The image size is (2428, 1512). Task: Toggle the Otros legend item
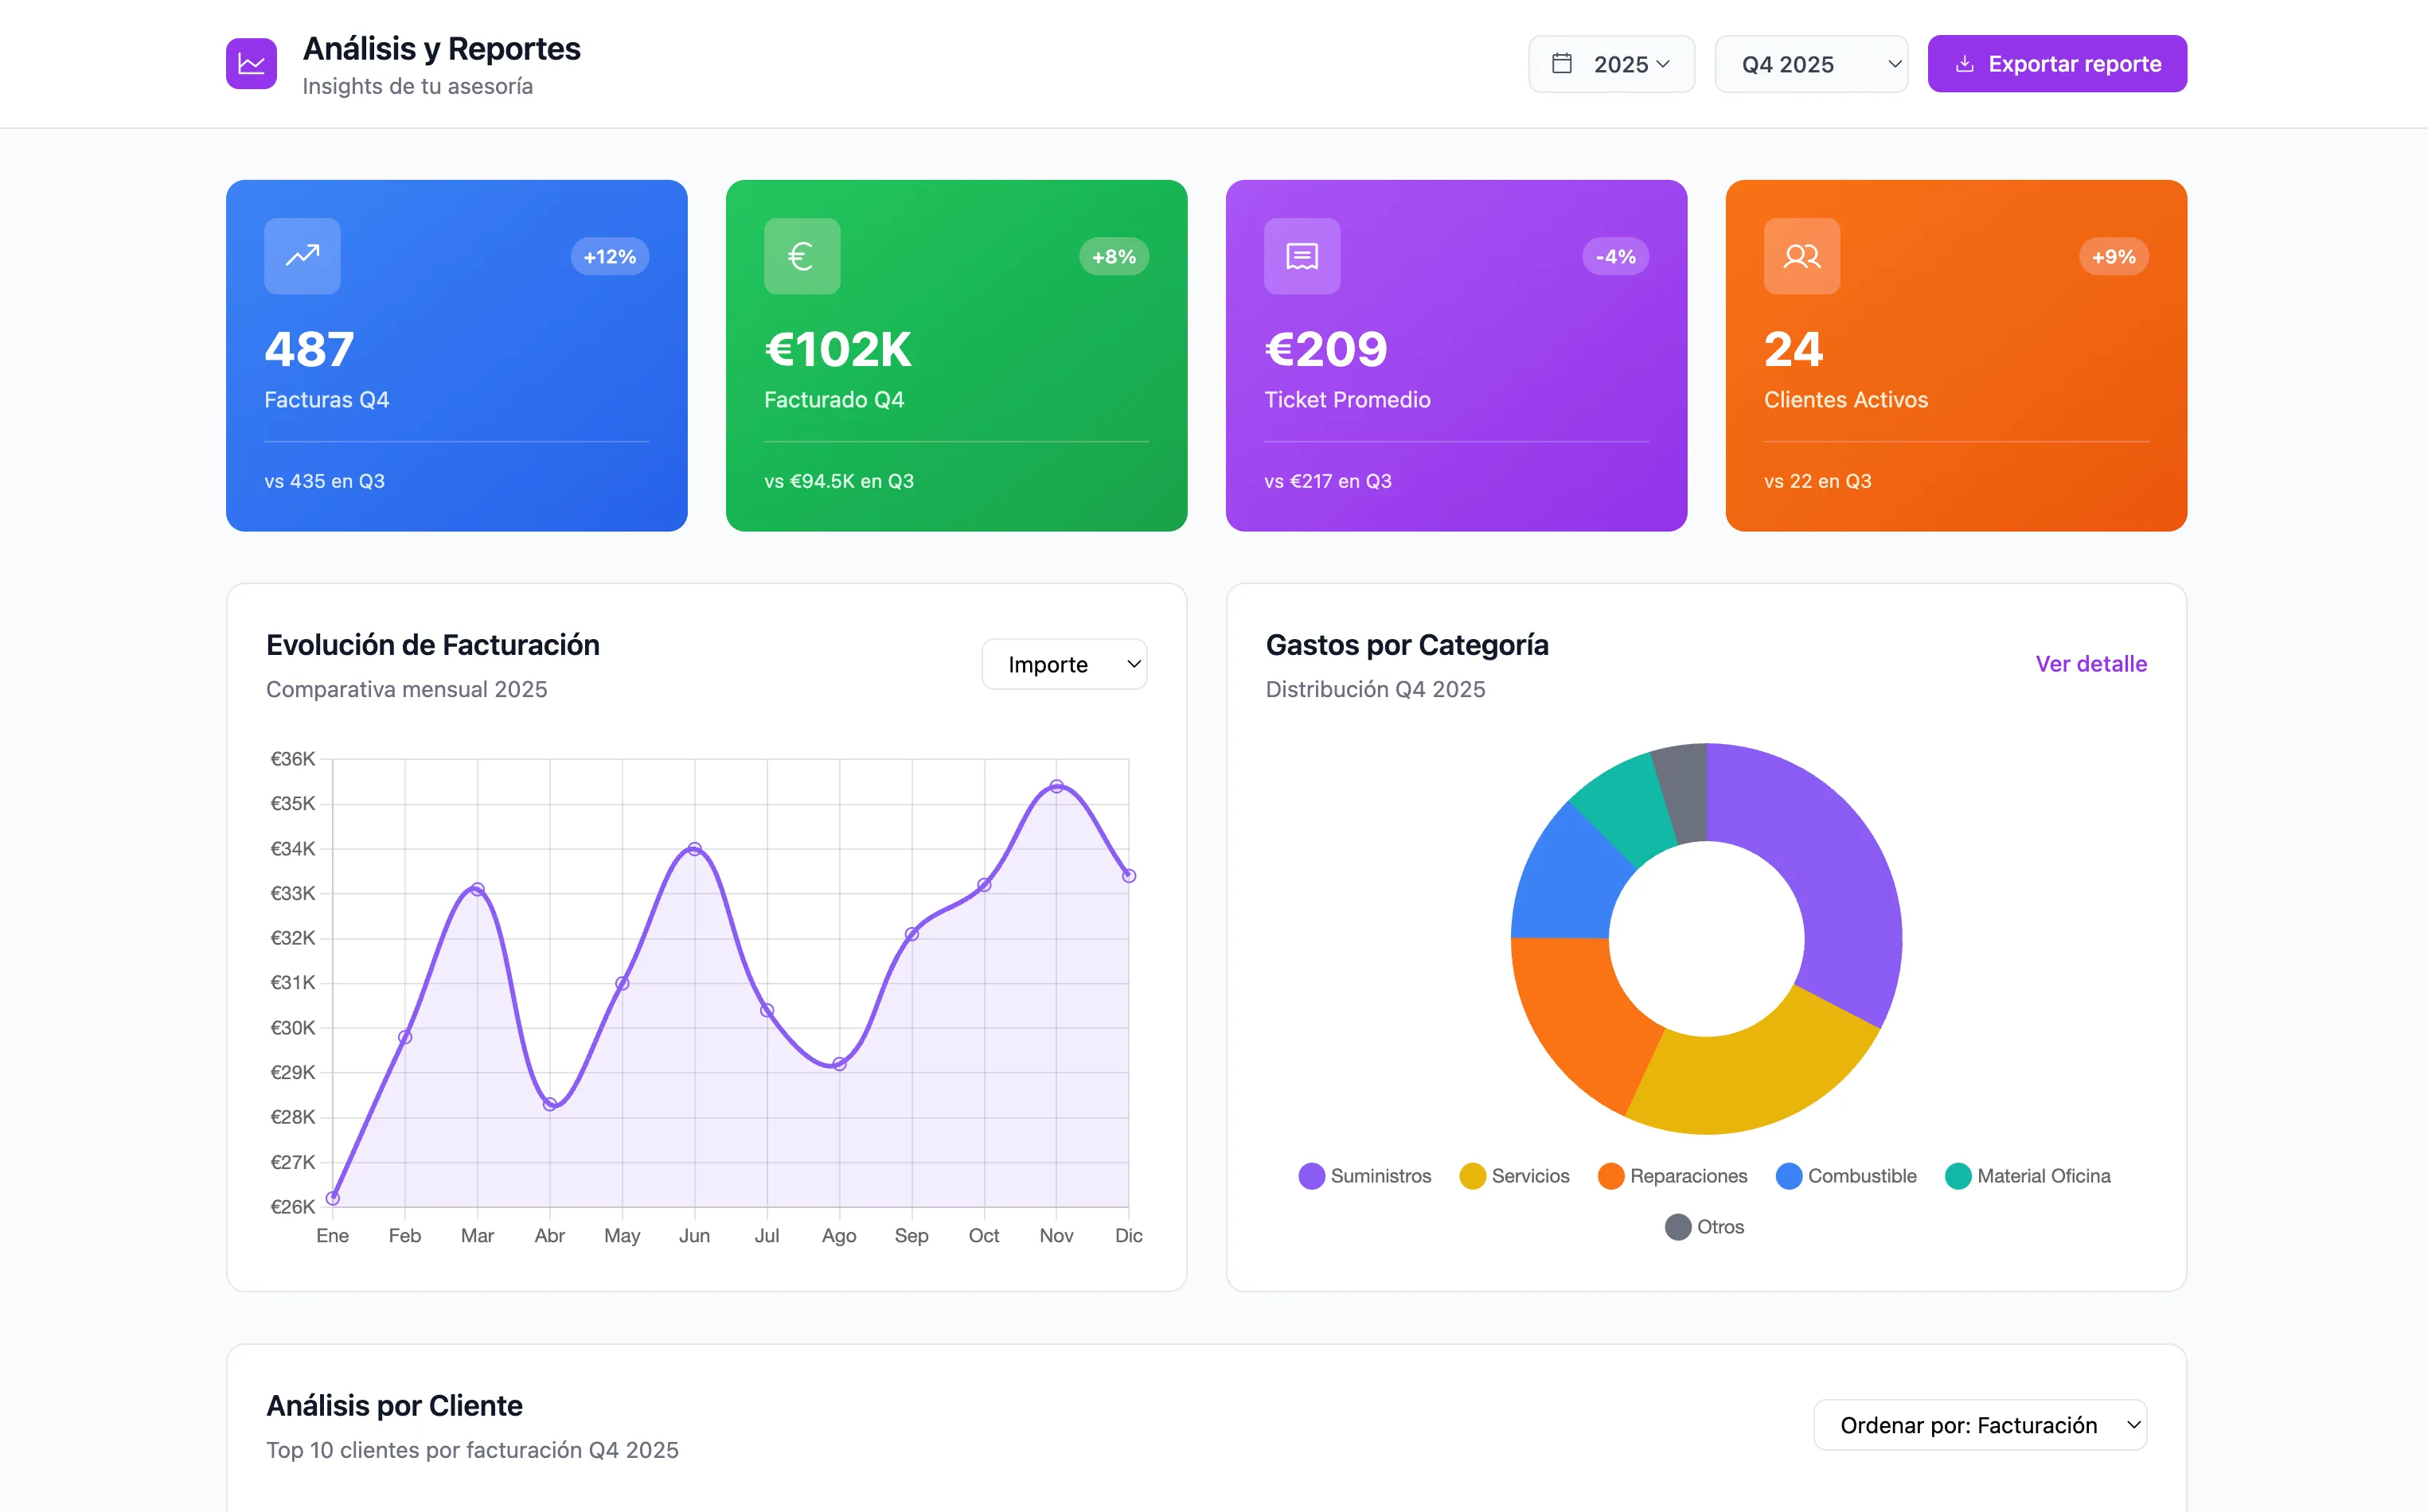1704,1227
